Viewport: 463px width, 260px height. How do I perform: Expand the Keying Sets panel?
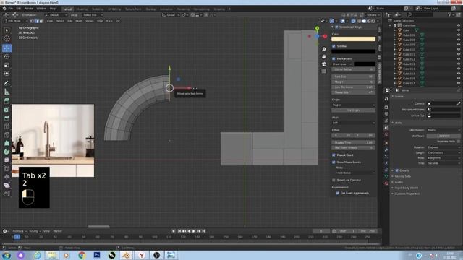pyautogui.click(x=402, y=176)
